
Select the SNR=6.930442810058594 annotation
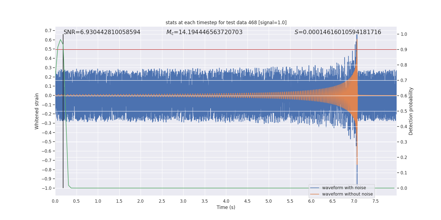[x=102, y=32]
